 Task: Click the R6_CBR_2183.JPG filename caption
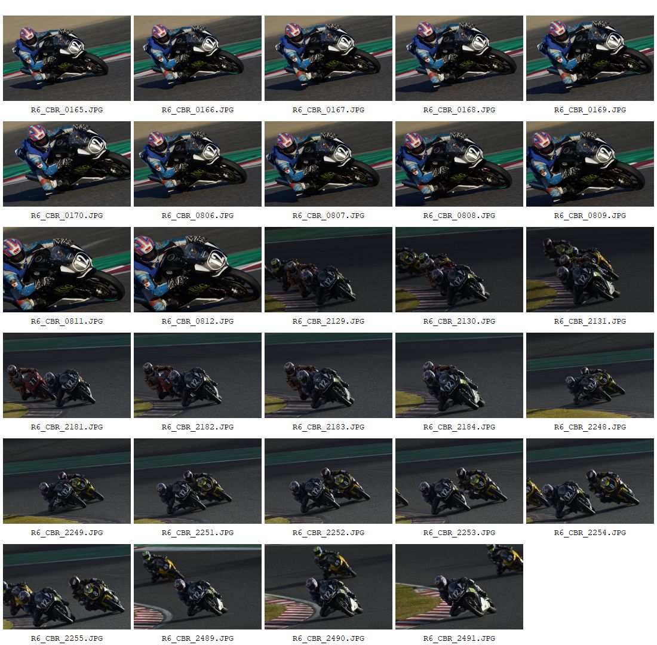(328, 427)
